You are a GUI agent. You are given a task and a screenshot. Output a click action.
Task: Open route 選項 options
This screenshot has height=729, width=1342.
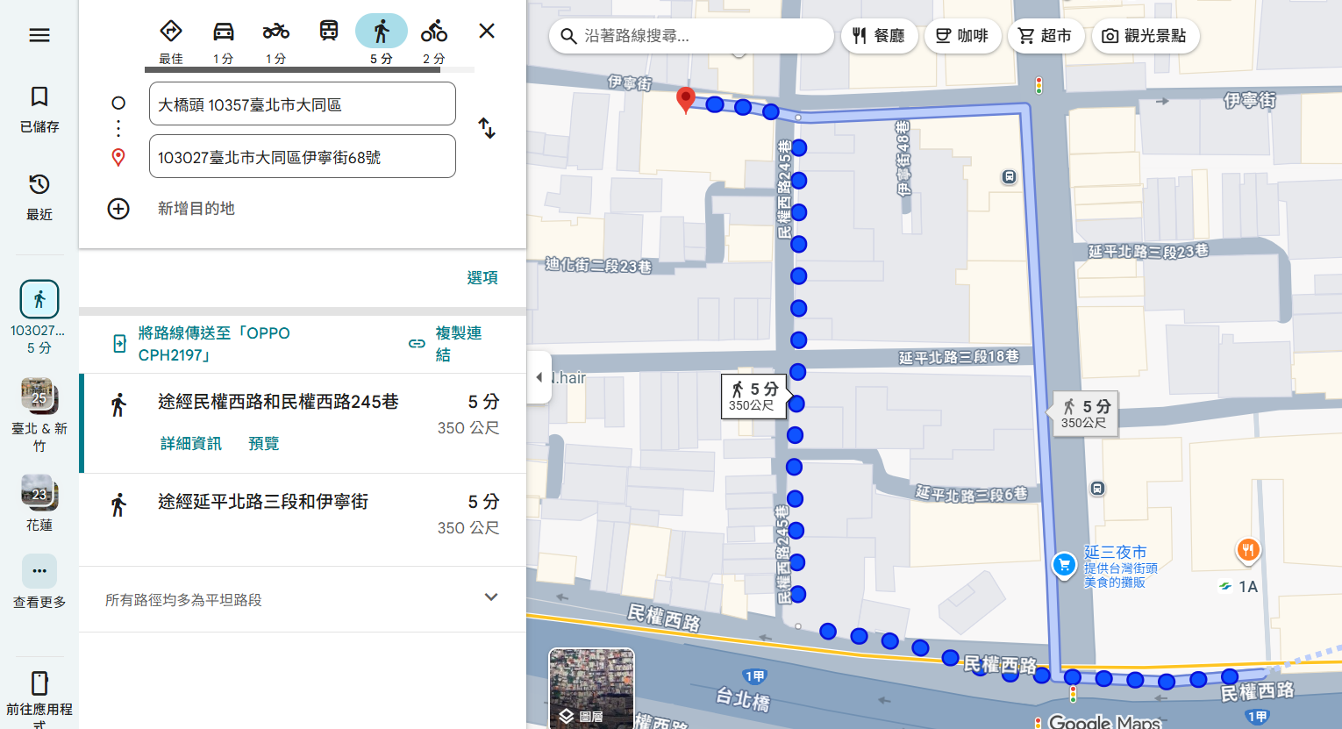coord(482,278)
